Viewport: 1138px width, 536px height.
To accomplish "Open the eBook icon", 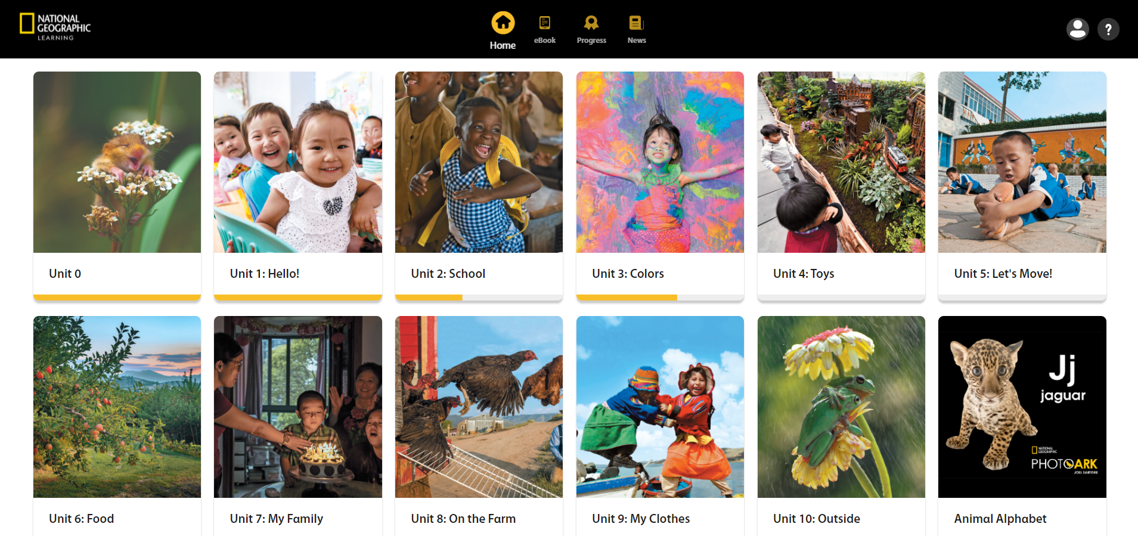I will point(544,23).
